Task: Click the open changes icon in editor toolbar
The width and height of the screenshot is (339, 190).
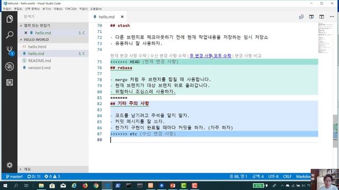Action: 301,17
